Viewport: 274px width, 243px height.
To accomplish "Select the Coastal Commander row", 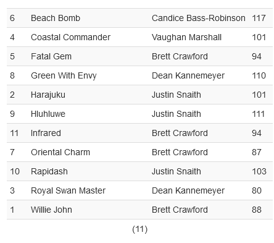I will pos(139,37).
